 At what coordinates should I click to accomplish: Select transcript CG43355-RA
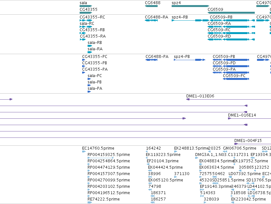click(83, 39)
